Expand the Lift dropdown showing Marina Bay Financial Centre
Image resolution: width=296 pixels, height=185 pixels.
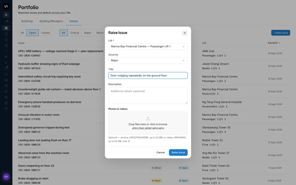coord(148,46)
